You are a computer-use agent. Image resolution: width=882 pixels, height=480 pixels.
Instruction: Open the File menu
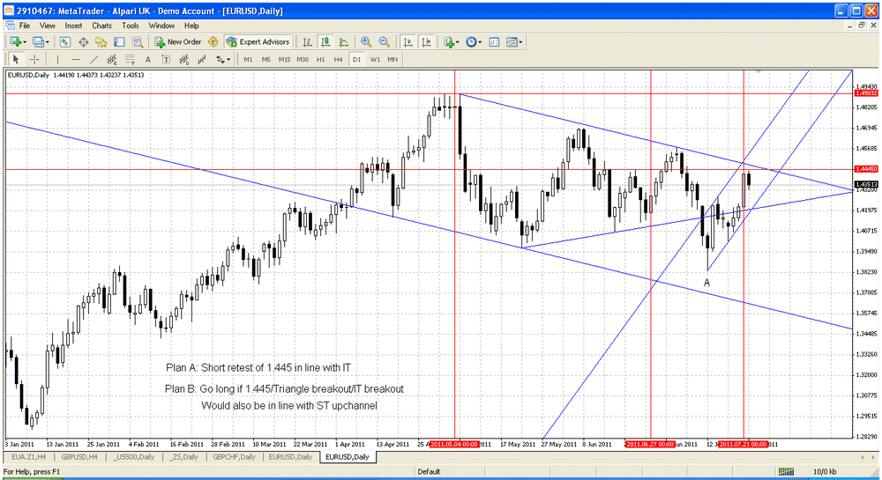(25, 26)
